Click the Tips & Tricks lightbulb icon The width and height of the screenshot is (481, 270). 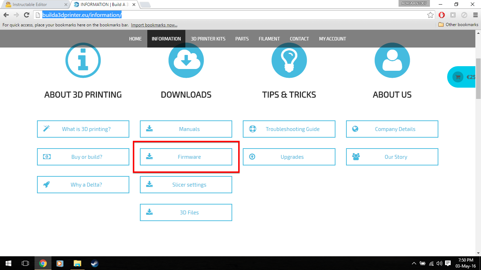pyautogui.click(x=289, y=60)
